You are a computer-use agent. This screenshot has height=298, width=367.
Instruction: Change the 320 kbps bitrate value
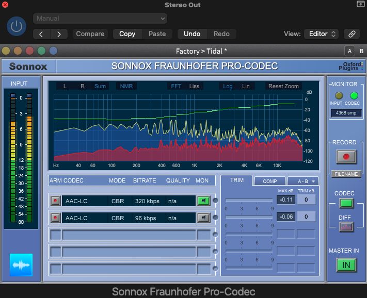[x=149, y=201]
